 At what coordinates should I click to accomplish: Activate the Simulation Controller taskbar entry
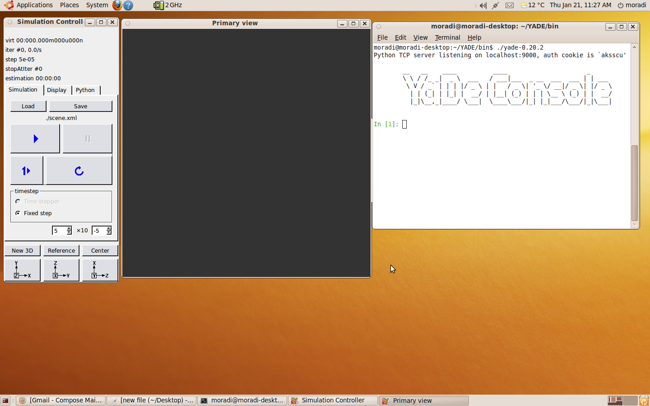pyautogui.click(x=333, y=401)
